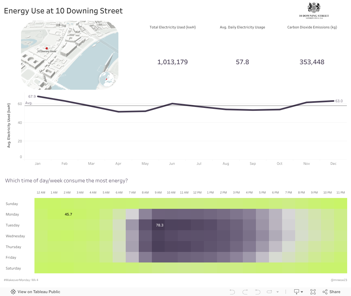The image size is (351, 296).
Task: Expand the refresh options dropdown arrow
Action: 278,292
